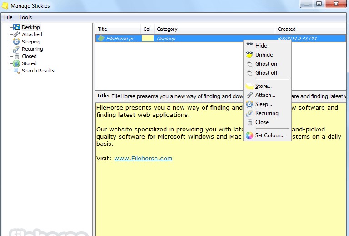The image size is (349, 236).
Task: Open the File menu
Action: [x=8, y=17]
